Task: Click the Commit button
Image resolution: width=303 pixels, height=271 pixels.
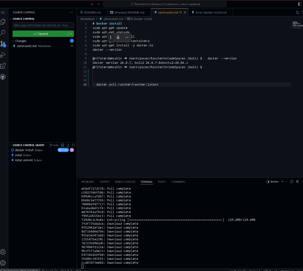Action: point(40,34)
